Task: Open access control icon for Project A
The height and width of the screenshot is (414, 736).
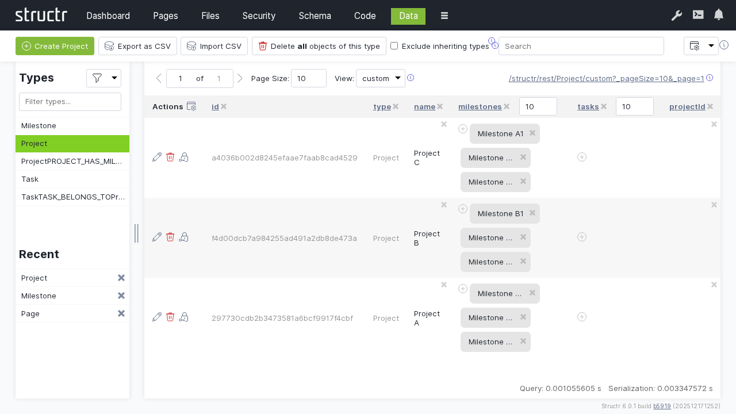Action: click(183, 317)
